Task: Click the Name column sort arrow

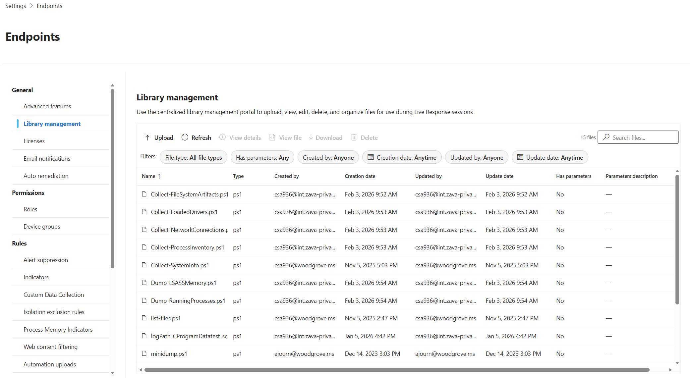Action: tap(159, 176)
